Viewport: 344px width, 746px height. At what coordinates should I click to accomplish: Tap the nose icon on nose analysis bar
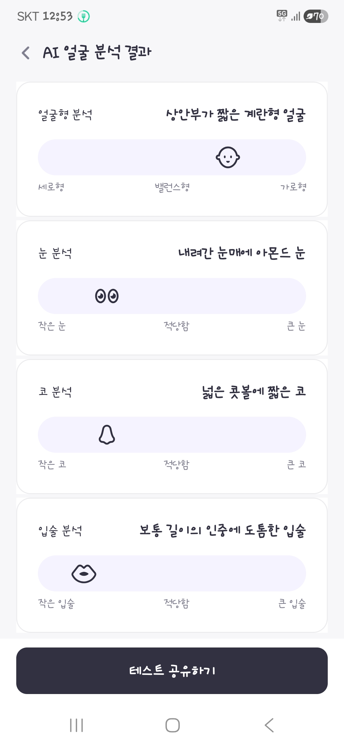click(x=107, y=435)
